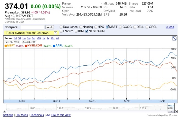Click the right scroll arrow of timeline

(176, 112)
